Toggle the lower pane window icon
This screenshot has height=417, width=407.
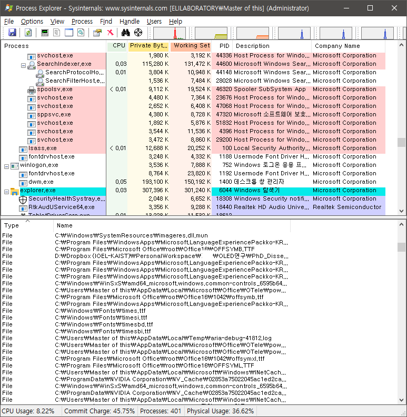pyautogui.click(x=69, y=33)
